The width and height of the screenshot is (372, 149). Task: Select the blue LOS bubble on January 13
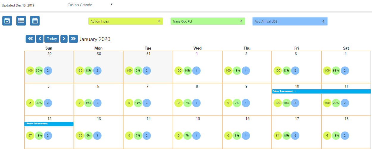click(x=97, y=135)
